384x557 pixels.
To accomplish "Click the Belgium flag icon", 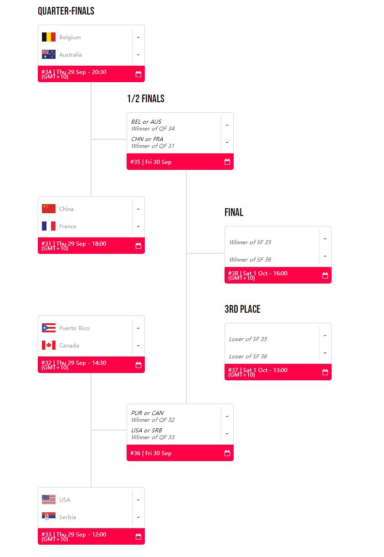I will click(49, 37).
